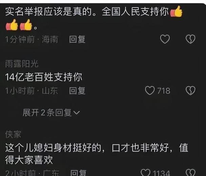Click the 1134 like count
This screenshot has width=206, height=176.
pos(162,173)
